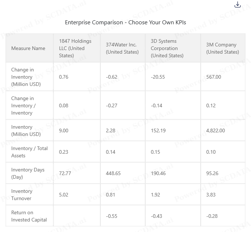Select the Measure Name column header
The height and width of the screenshot is (232, 251).
coord(28,48)
